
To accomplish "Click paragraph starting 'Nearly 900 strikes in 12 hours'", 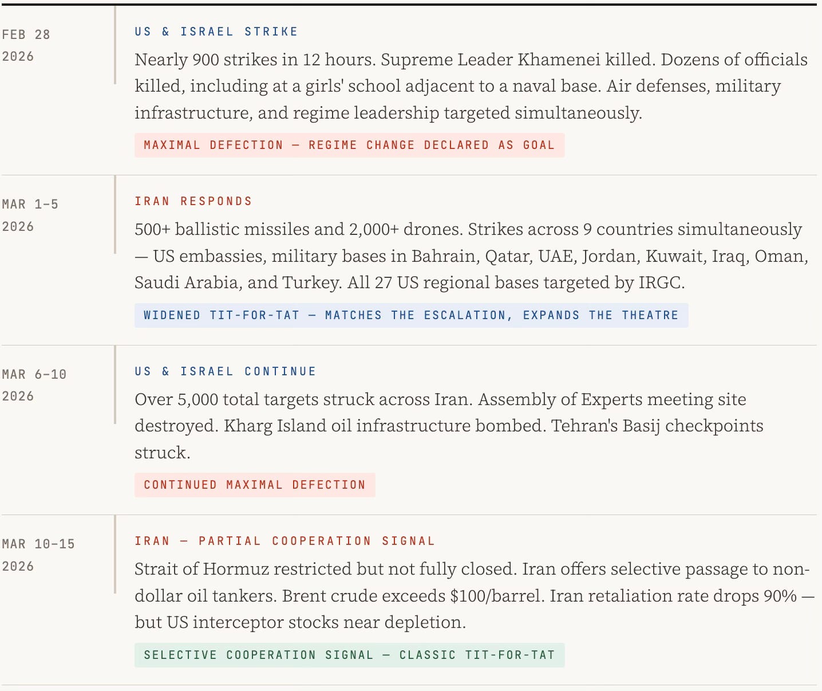I will (471, 86).
